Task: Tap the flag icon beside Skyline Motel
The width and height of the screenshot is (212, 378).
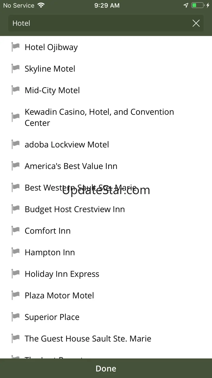Action: pos(15,69)
